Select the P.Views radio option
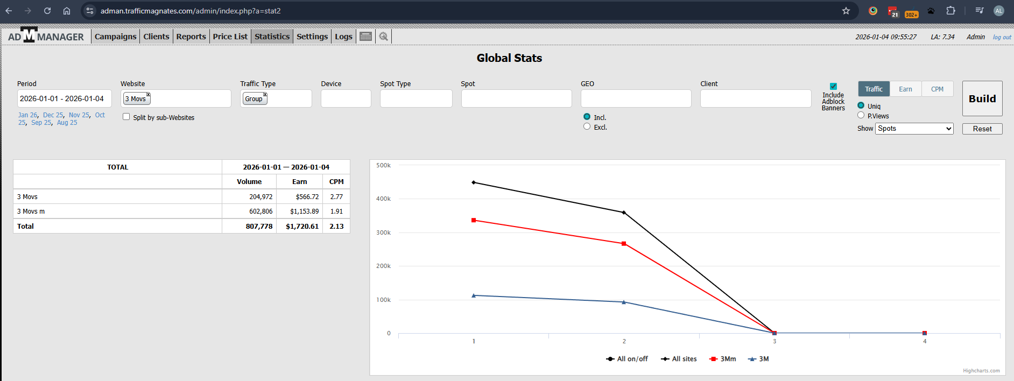The width and height of the screenshot is (1014, 381). pyautogui.click(x=861, y=115)
